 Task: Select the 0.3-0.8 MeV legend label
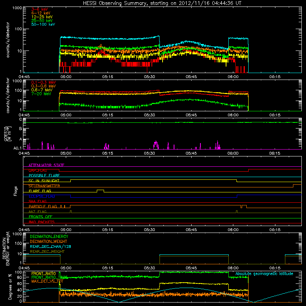pyautogui.click(x=44, y=86)
